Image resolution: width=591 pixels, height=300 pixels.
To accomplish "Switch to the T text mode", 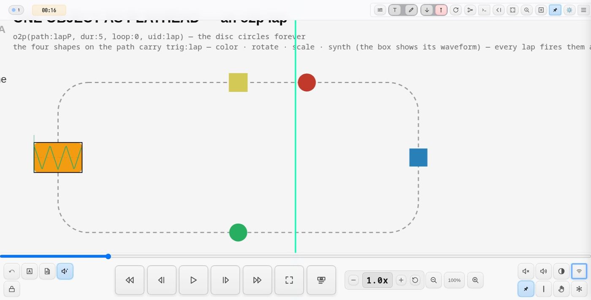I will coord(395,10).
